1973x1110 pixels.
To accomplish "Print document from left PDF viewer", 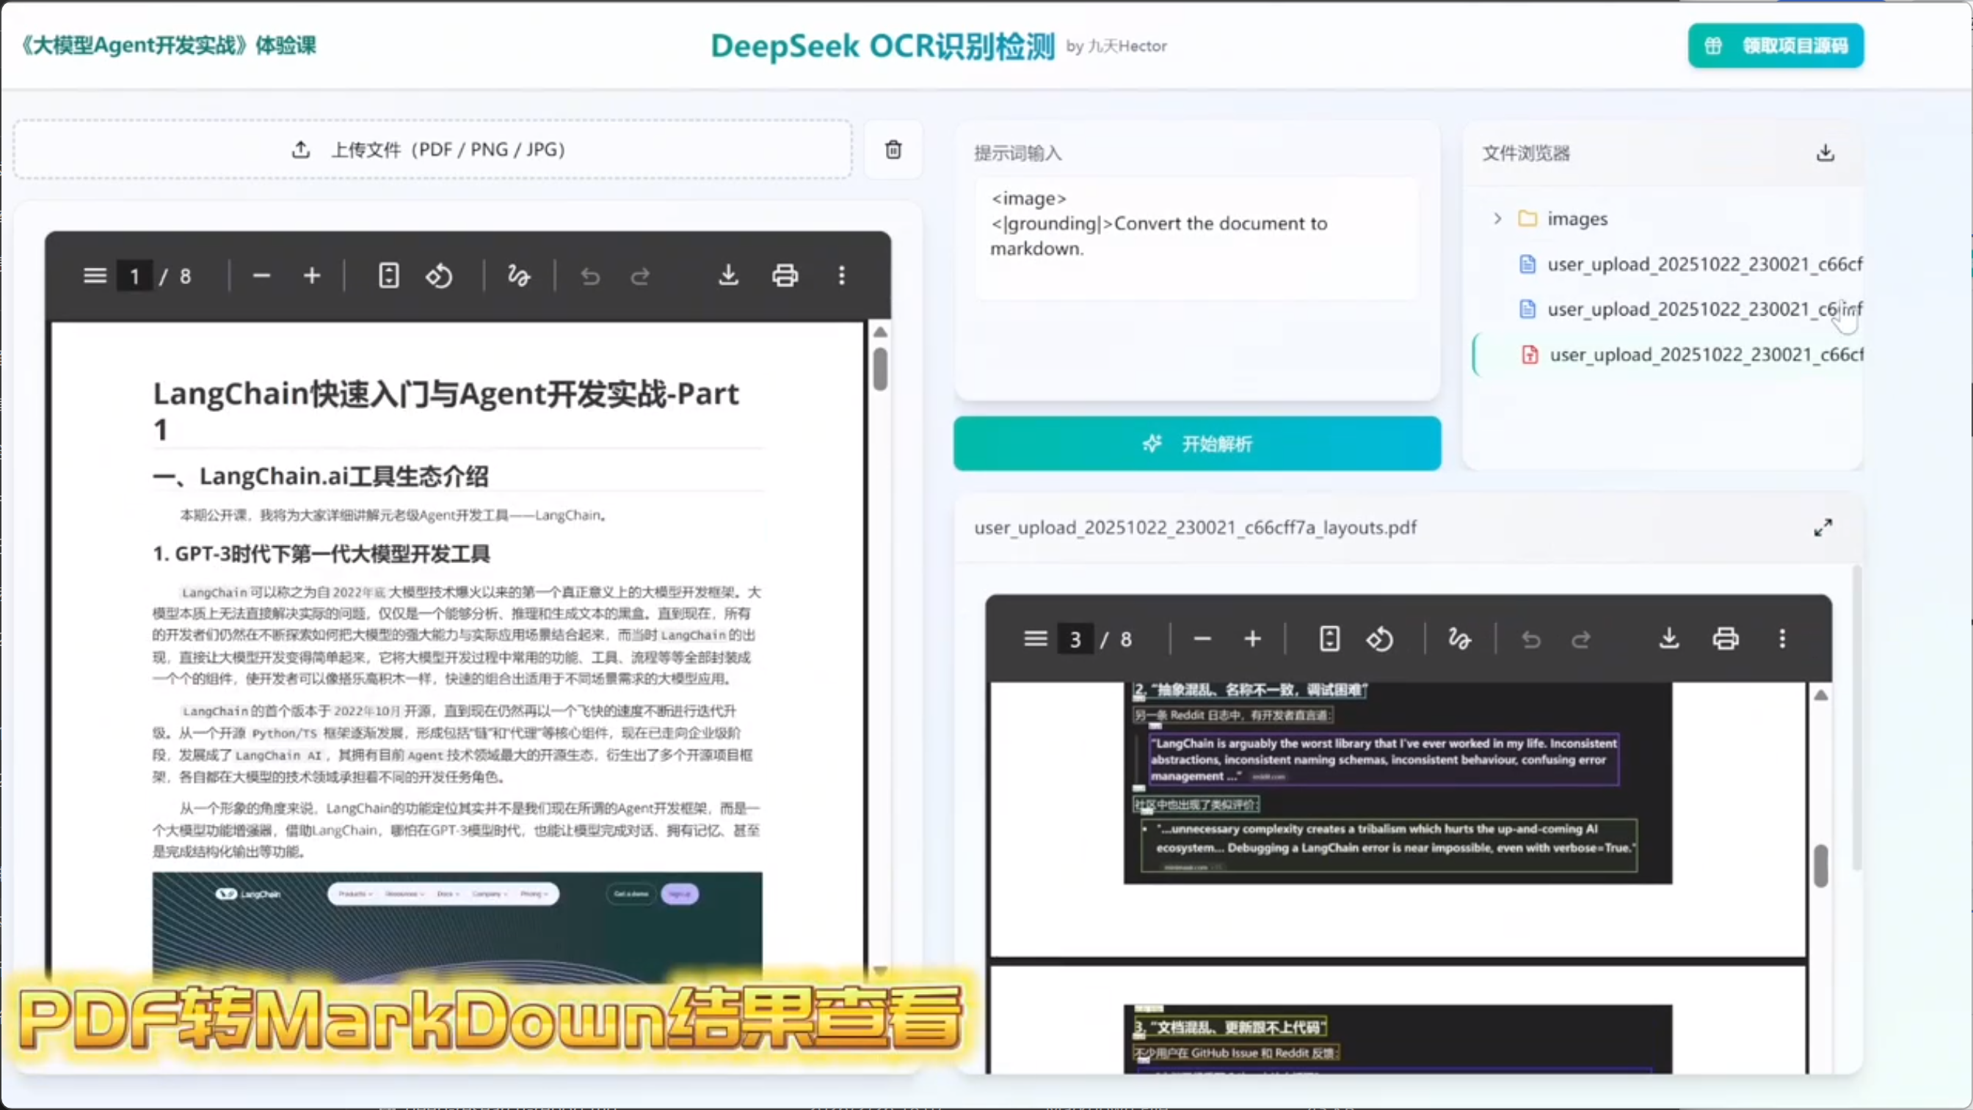I will pos(785,276).
